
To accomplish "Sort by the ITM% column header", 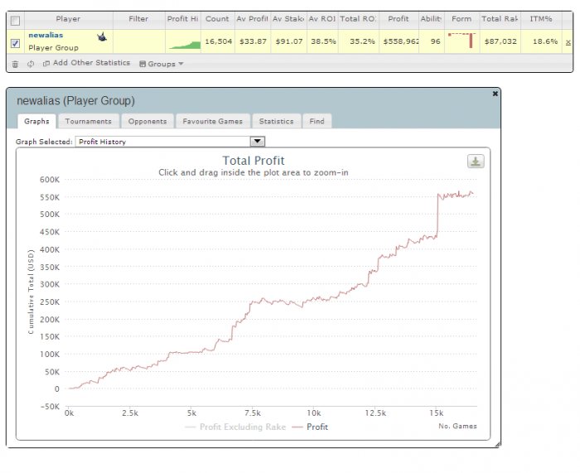I will [x=541, y=19].
